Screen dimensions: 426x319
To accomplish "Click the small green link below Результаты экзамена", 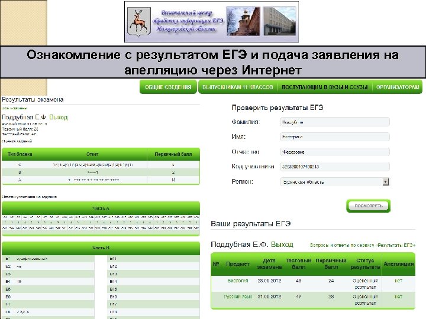I will [14, 108].
